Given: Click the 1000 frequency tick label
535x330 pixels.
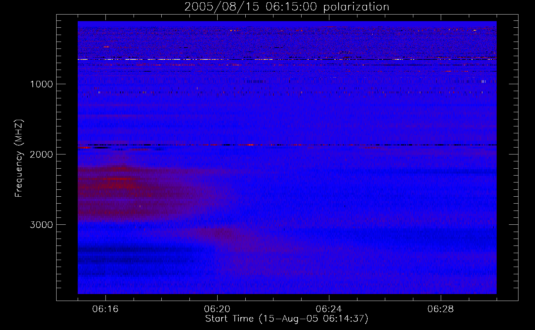Looking at the screenshot, I should pyautogui.click(x=41, y=84).
